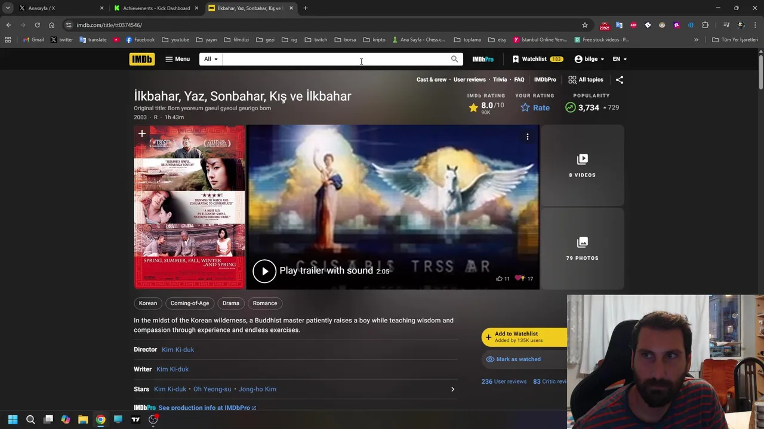Expand the bilge account dropdown
The image size is (764, 429).
coord(589,59)
